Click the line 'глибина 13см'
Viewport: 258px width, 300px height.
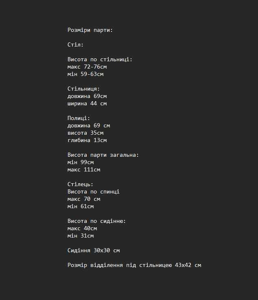87,140
